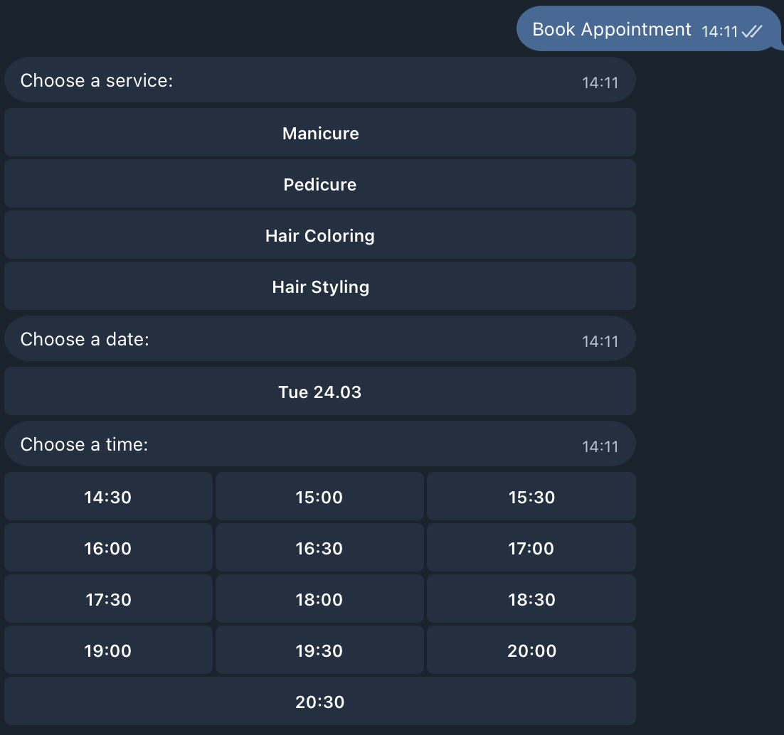Select Hair Styling service
Image resolution: width=784 pixels, height=735 pixels.
[320, 286]
